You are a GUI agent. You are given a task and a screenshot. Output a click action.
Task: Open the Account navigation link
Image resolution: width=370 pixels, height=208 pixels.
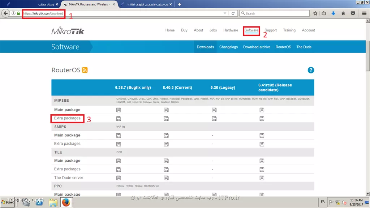(308, 30)
